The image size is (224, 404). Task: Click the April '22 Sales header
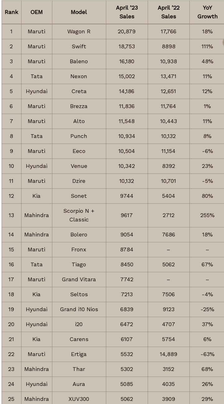pos(169,12)
